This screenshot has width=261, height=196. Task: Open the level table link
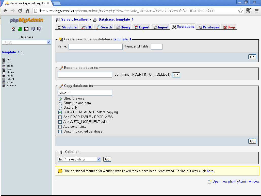click(9, 69)
